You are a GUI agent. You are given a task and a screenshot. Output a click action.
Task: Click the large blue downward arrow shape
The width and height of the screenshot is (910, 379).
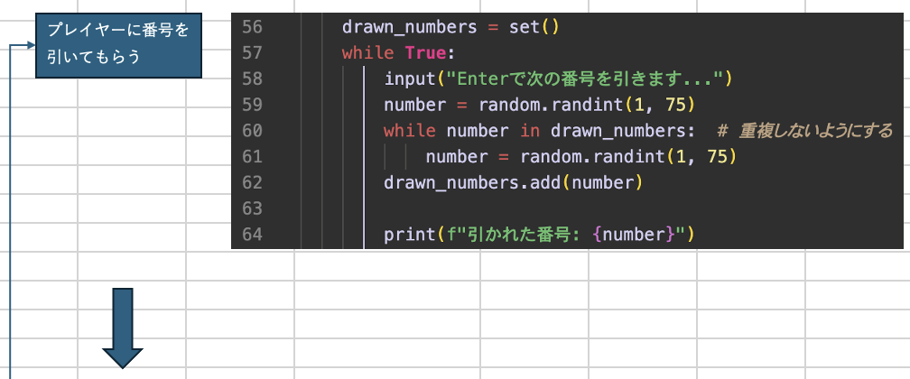[123, 328]
